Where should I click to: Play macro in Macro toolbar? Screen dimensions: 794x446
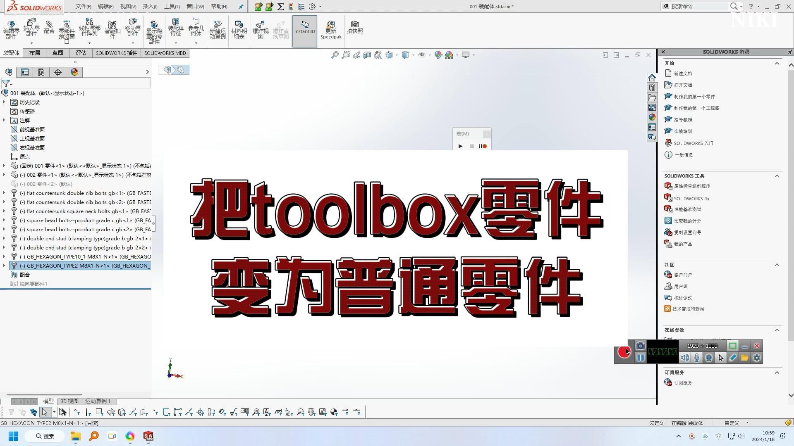(x=460, y=146)
